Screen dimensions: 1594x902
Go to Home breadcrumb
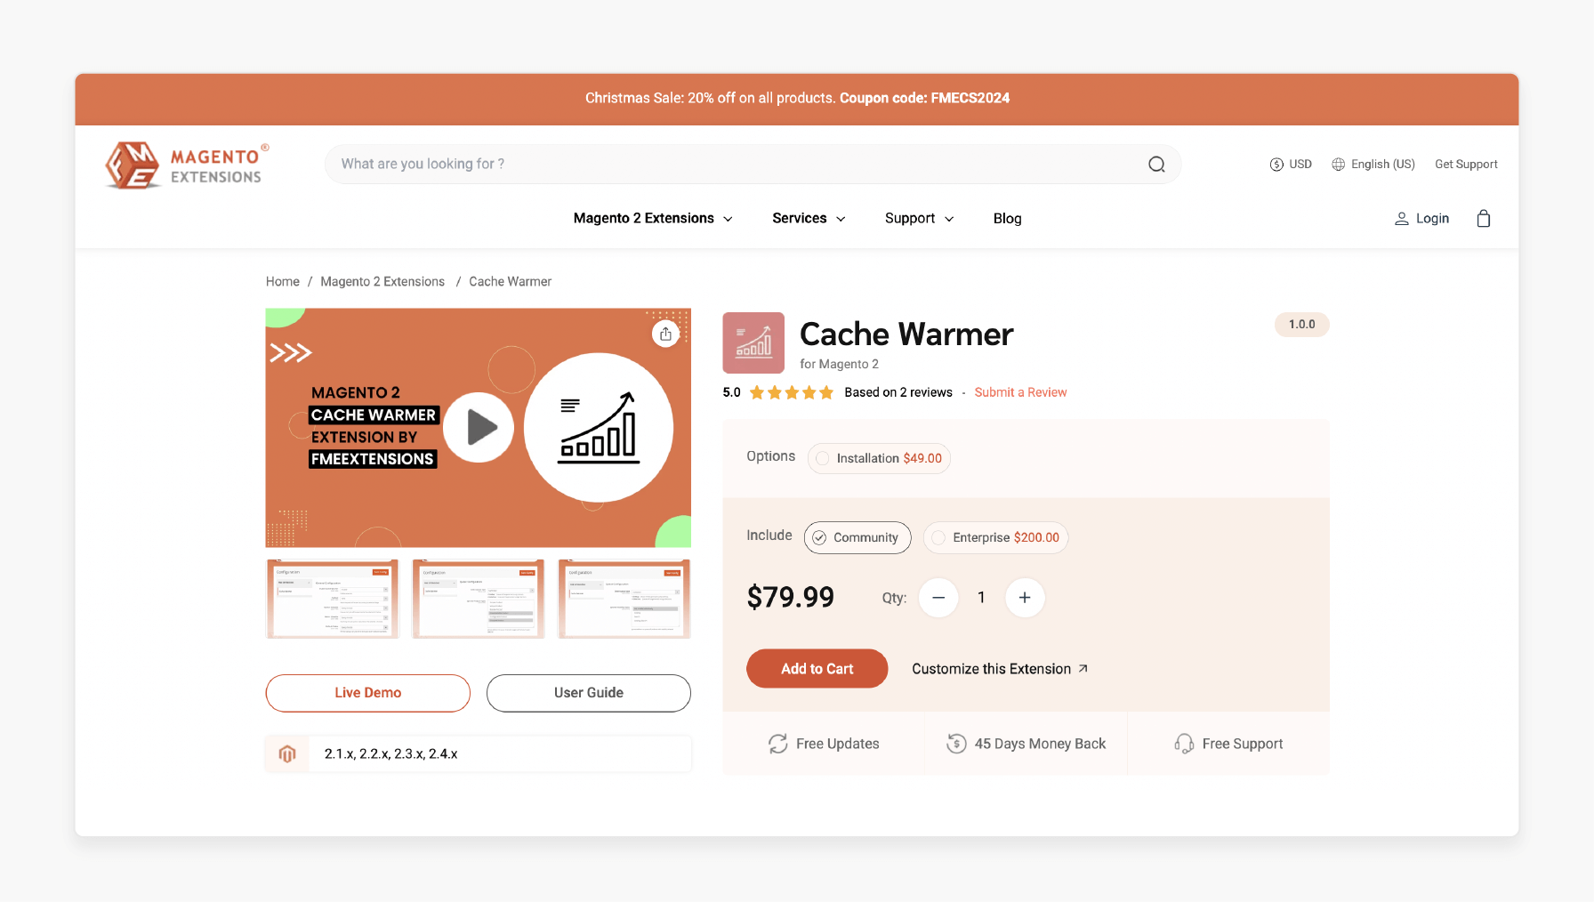pos(282,282)
